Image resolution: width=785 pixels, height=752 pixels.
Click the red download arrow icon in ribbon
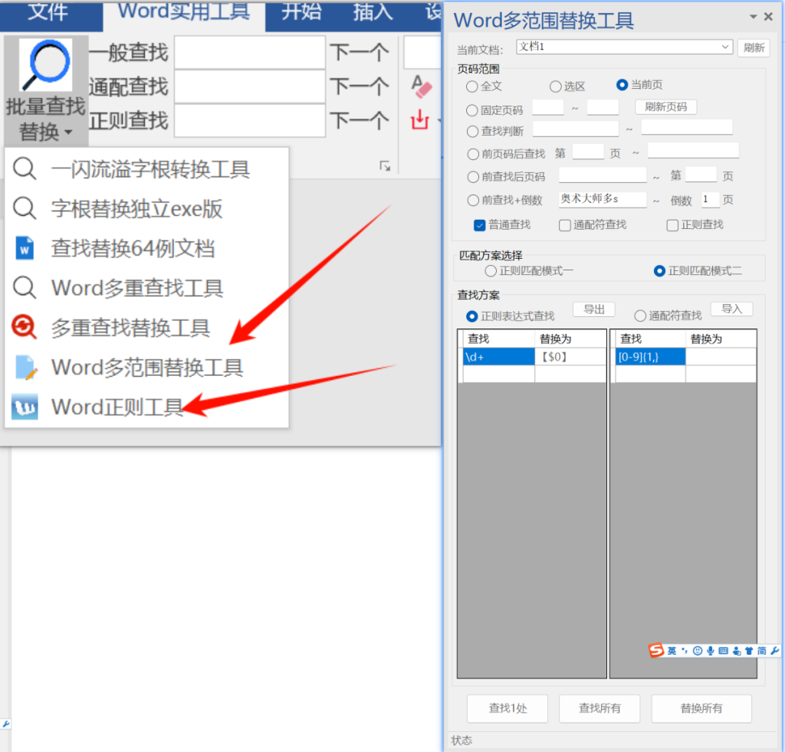coord(419,119)
